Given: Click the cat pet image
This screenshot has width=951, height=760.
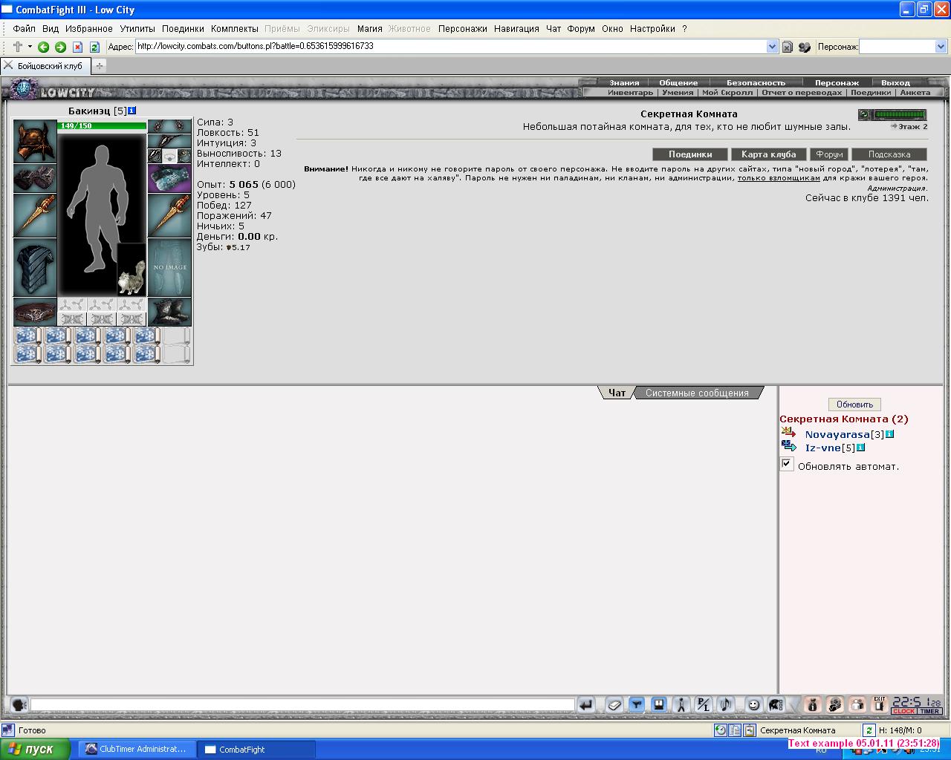Looking at the screenshot, I should click(x=132, y=269).
